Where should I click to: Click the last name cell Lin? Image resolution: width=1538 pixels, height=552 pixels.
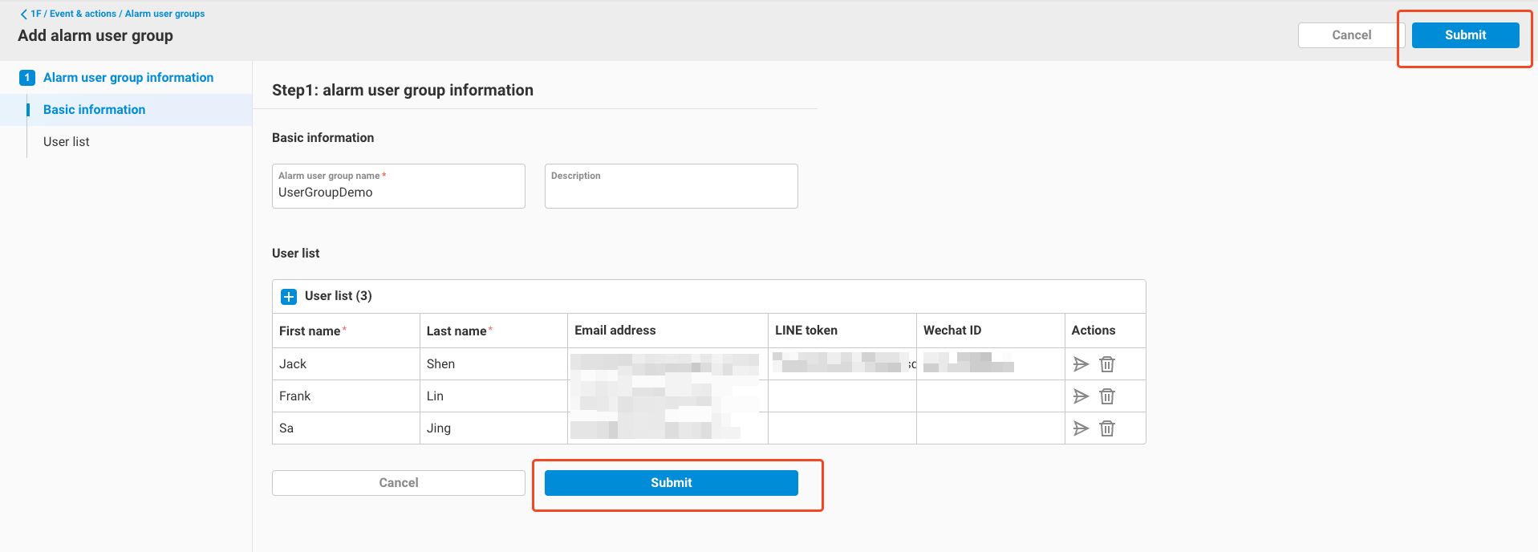coord(435,396)
